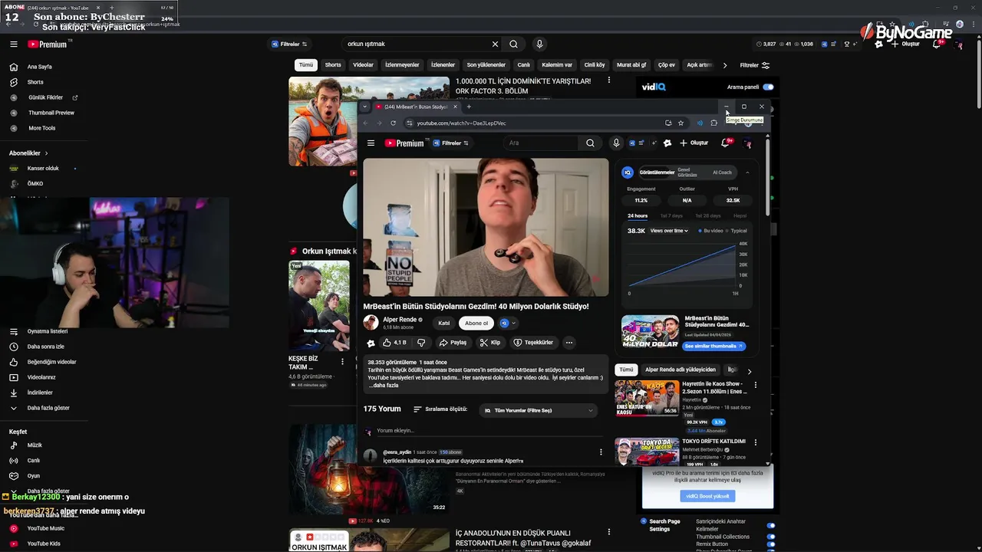Select the Shorts filter chip
Screen dimensions: 982x552
tap(333, 65)
